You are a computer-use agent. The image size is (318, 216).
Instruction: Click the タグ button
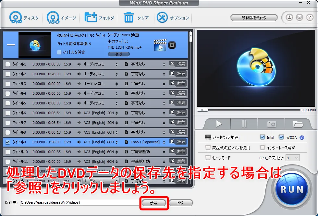[119, 54]
